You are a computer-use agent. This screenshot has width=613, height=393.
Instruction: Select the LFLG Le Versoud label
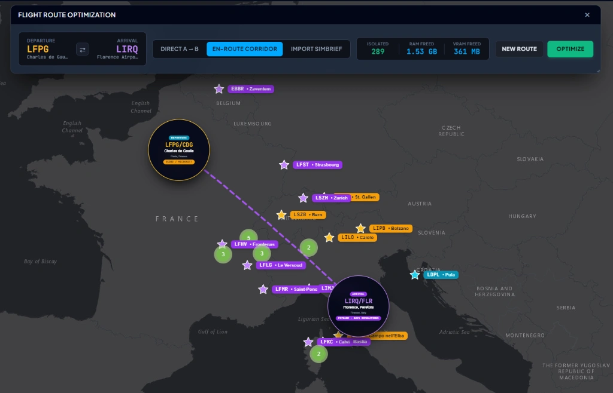coord(281,266)
